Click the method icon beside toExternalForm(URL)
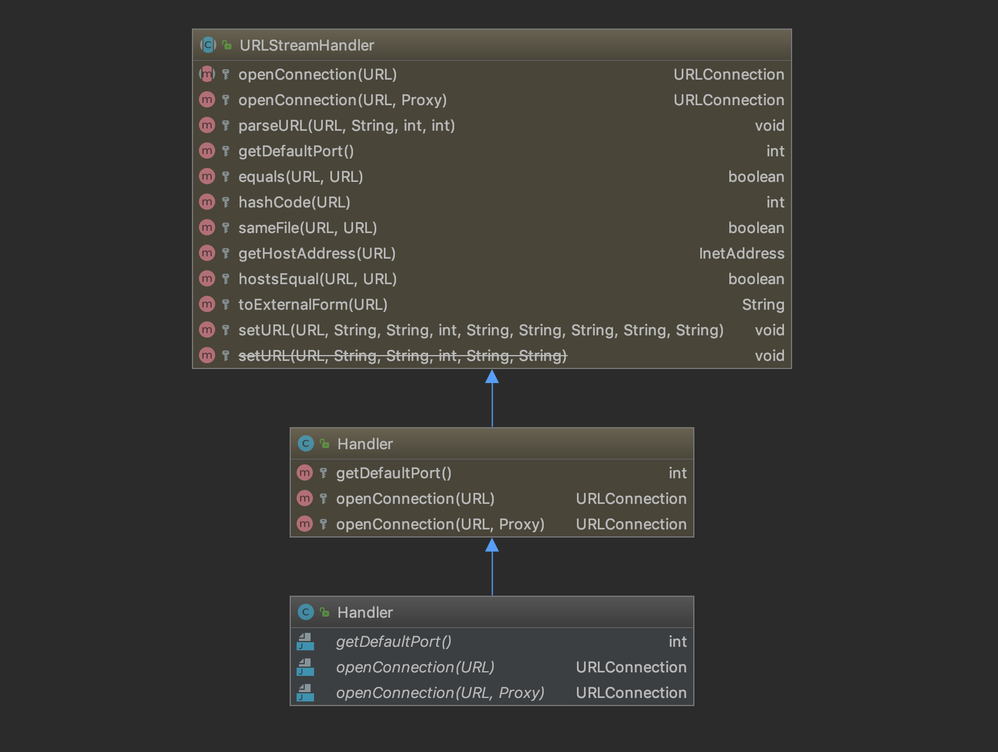 pyautogui.click(x=207, y=305)
